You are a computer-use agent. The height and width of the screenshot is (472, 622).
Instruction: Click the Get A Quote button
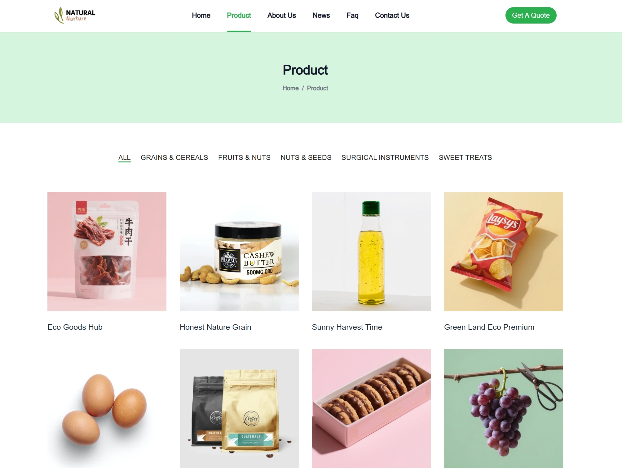(x=531, y=15)
